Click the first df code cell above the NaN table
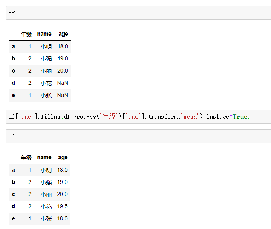Screen dimensions: 271x229 (x=139, y=13)
